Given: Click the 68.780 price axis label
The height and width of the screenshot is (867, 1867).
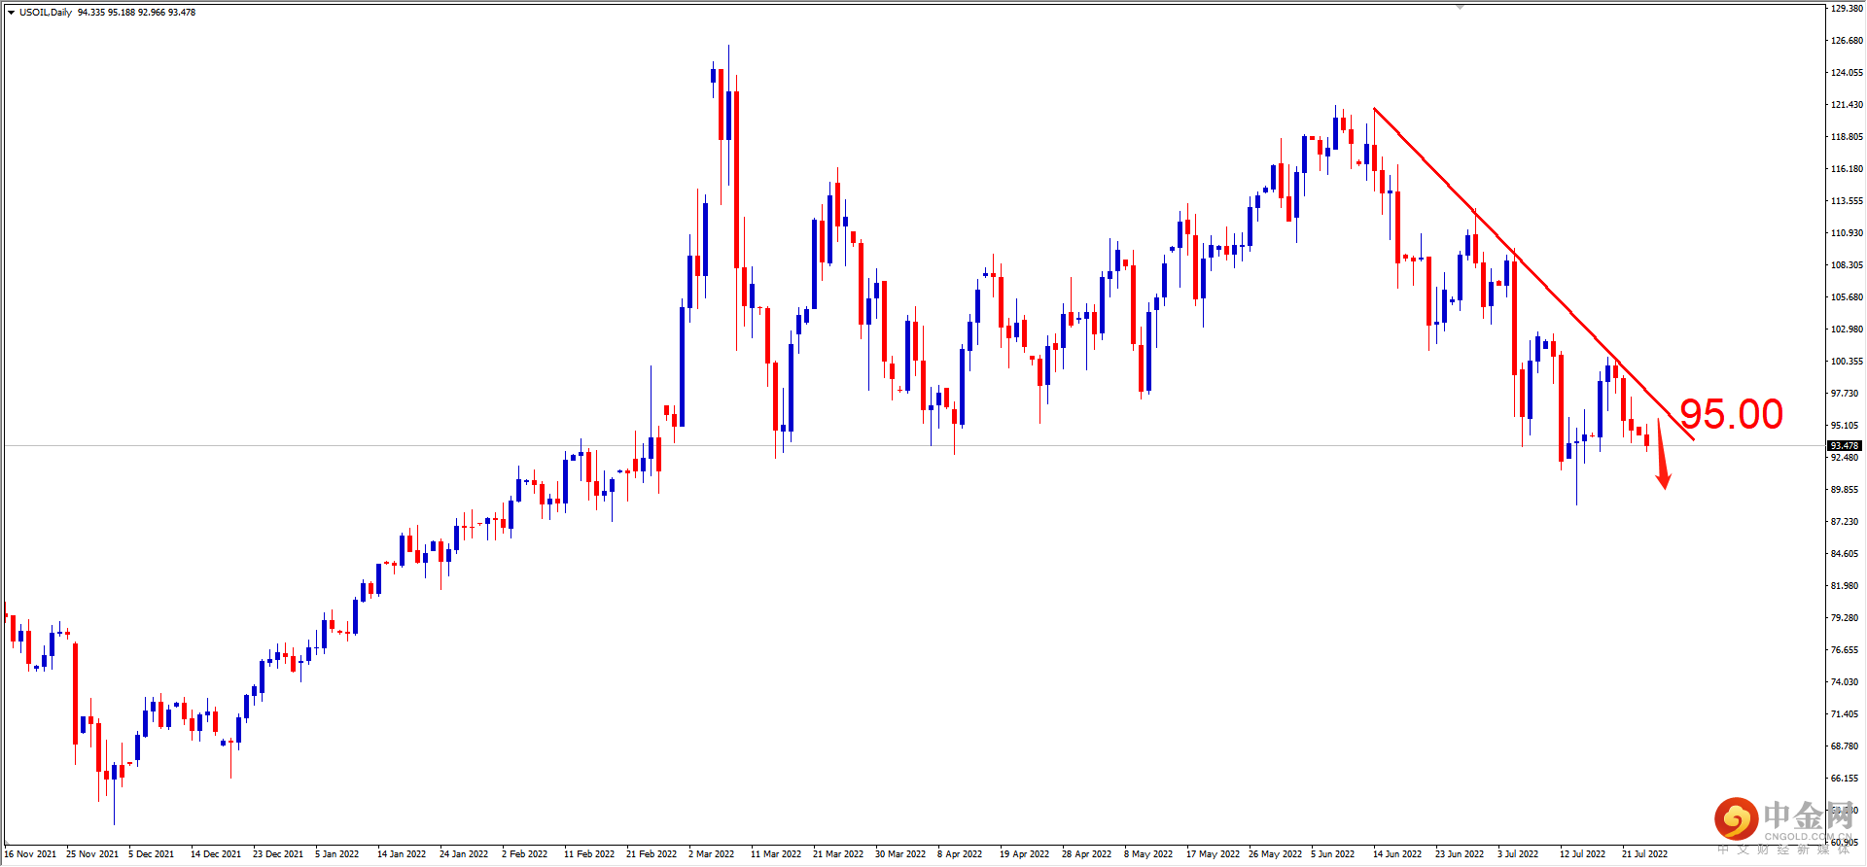Looking at the screenshot, I should (1845, 746).
